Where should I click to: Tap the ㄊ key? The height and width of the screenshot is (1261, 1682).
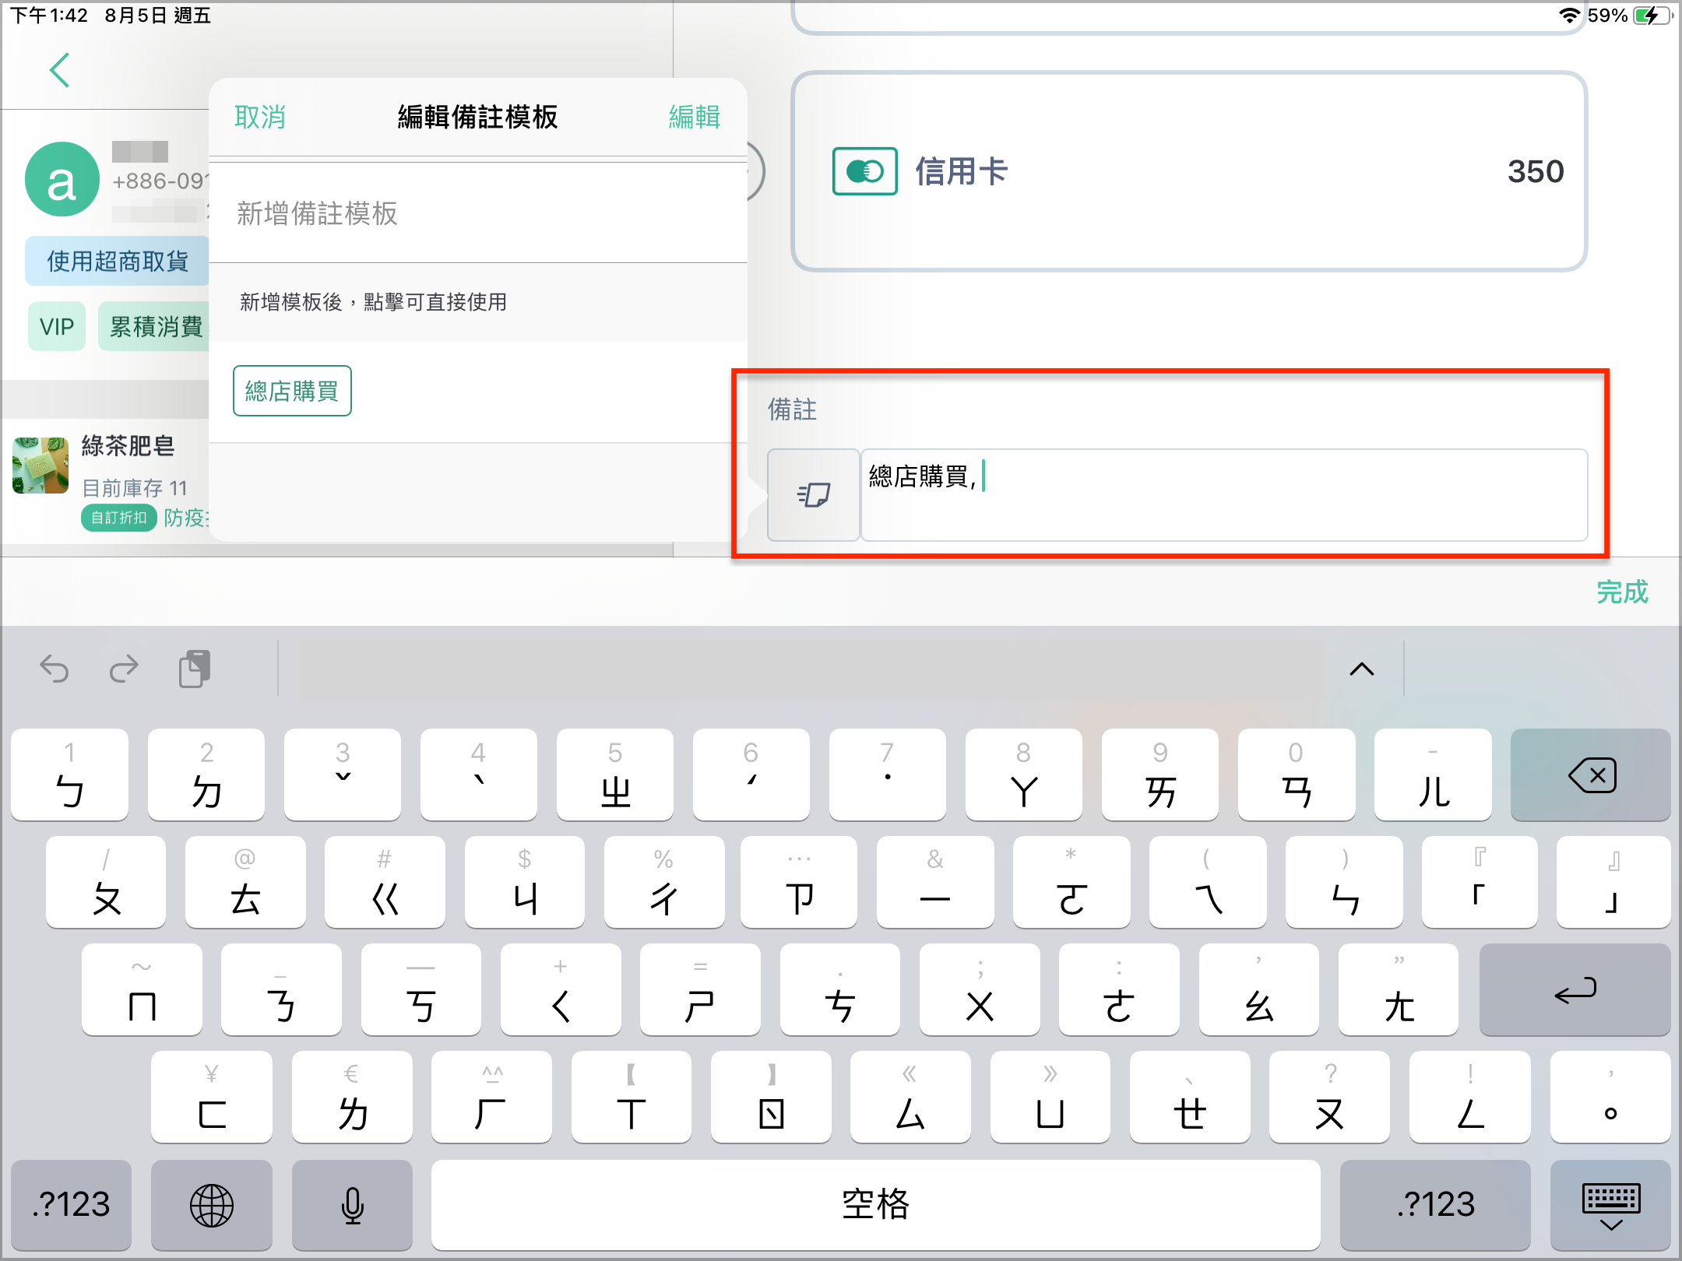(x=245, y=882)
